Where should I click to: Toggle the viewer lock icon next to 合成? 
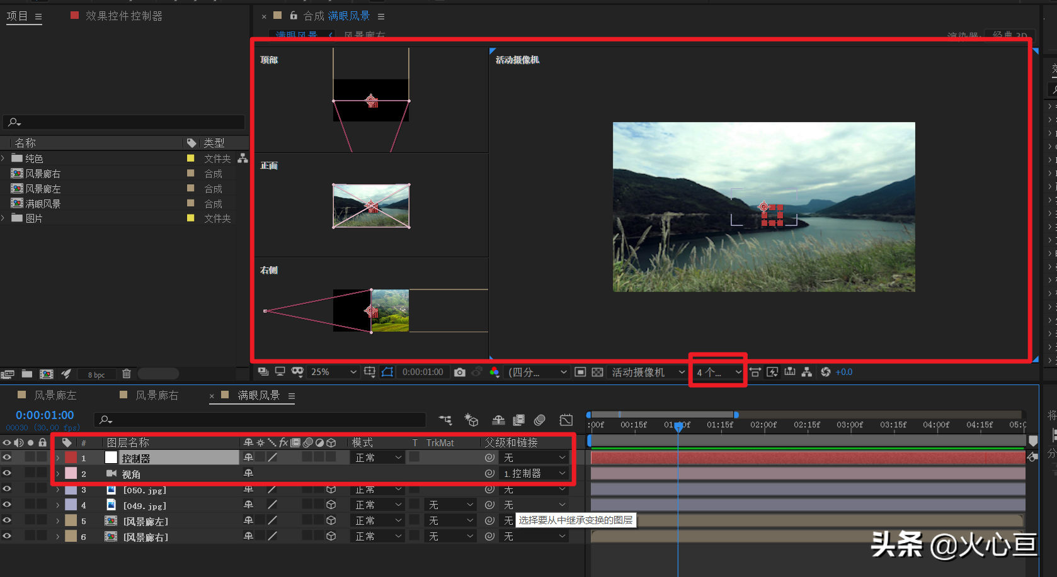pos(294,15)
